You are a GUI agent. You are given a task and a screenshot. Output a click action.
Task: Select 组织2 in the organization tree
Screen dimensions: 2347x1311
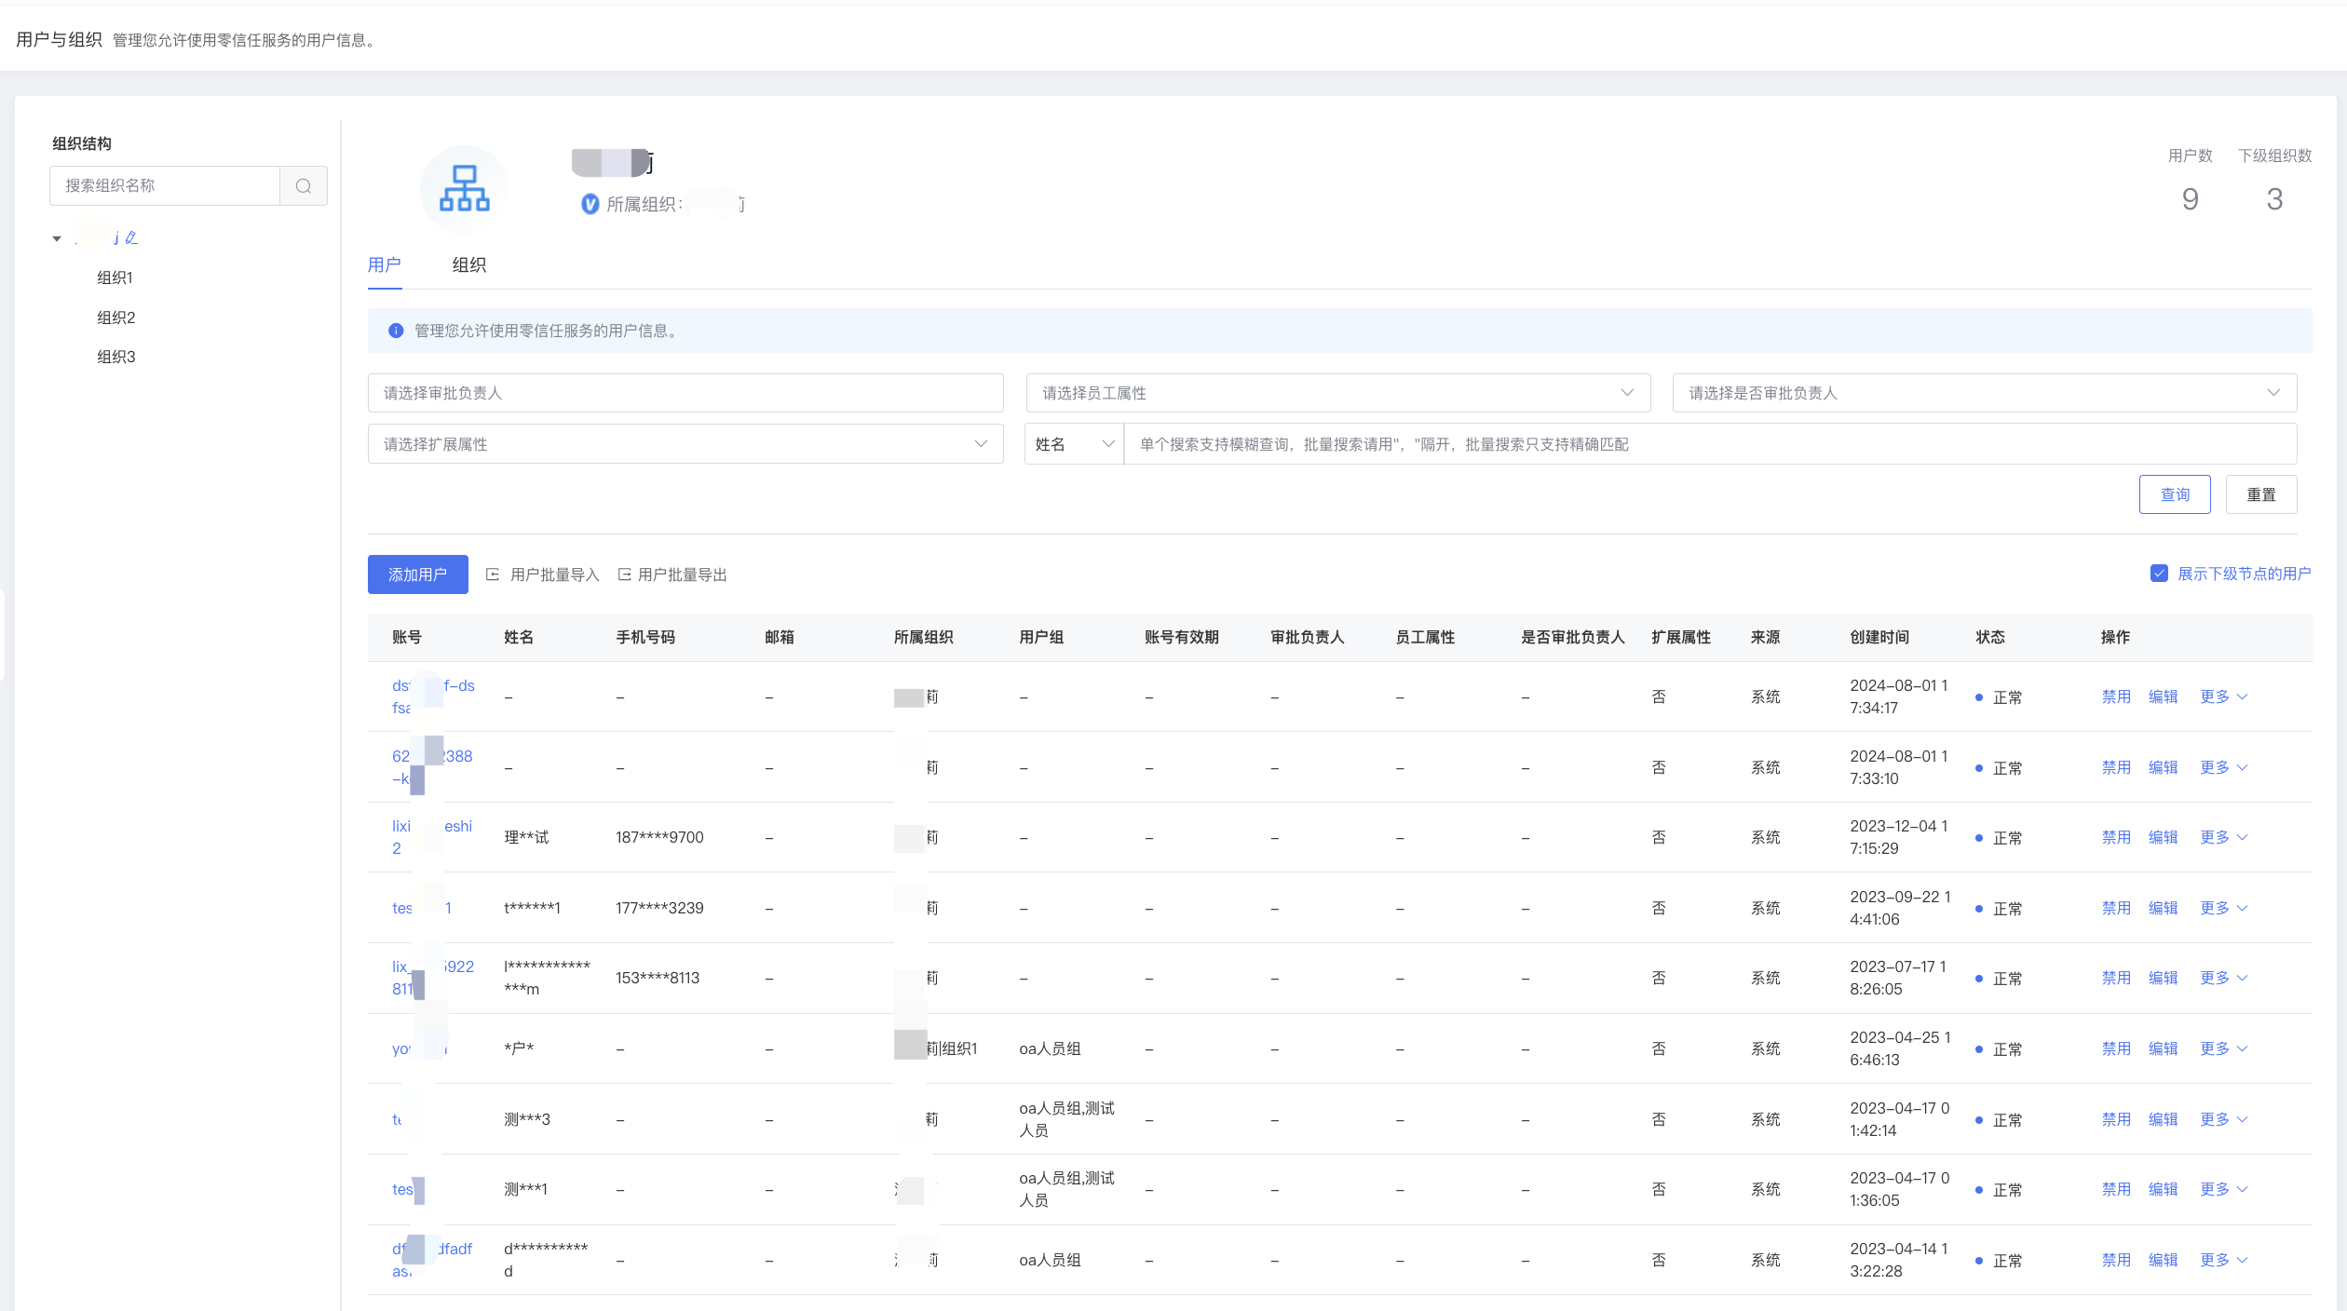tap(116, 318)
